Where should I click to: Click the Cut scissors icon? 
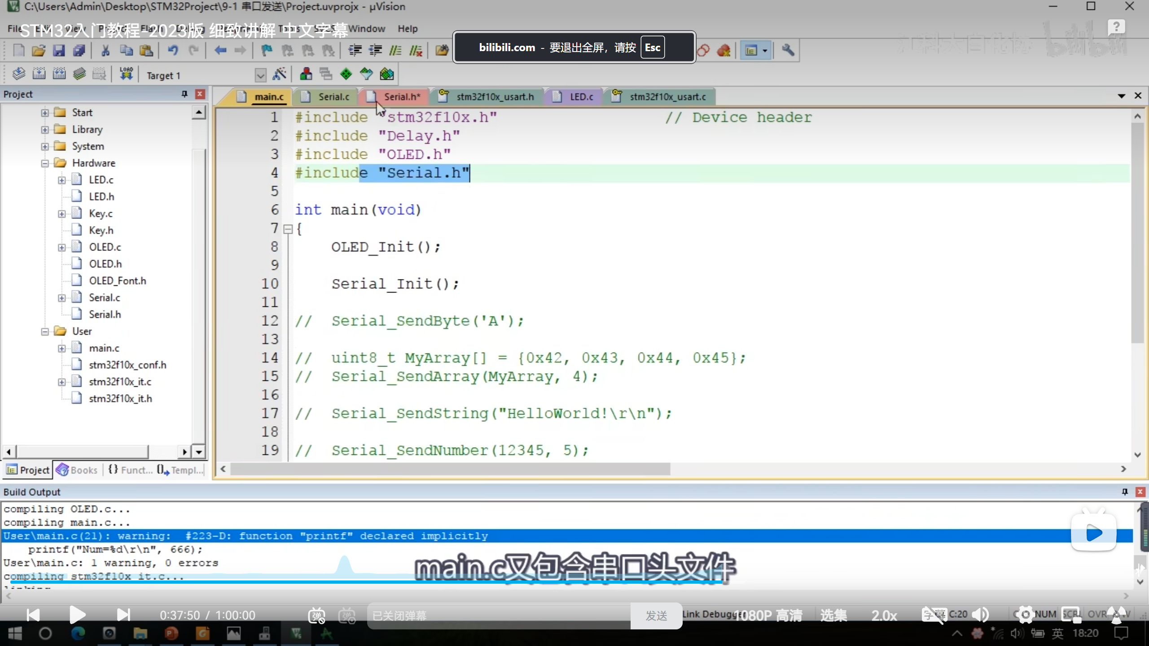[105, 50]
